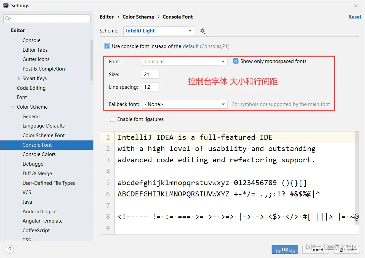365x258 pixels.
Task: Click the default font link
Action: [x=191, y=46]
